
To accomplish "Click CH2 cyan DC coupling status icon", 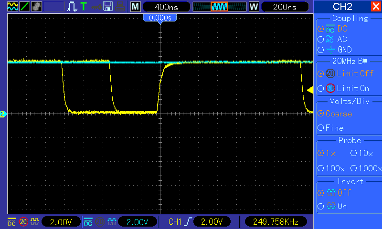I will [88, 222].
